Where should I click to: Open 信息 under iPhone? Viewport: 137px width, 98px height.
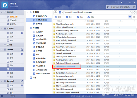[x=12, y=73]
